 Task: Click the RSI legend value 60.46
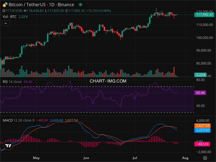point(28,82)
